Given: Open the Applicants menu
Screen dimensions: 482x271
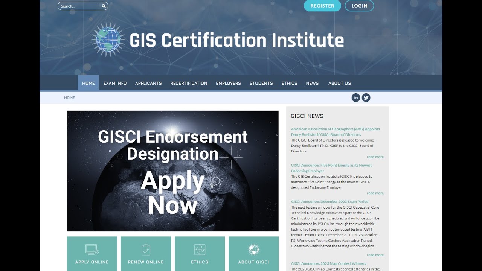Looking at the screenshot, I should (148, 83).
